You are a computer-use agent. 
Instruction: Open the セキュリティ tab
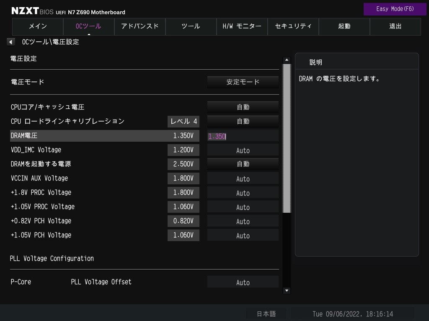[x=293, y=26]
